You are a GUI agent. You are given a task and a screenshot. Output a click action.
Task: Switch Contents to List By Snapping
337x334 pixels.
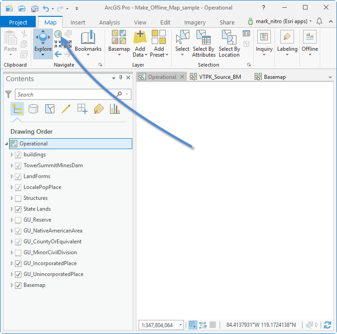pos(82,109)
